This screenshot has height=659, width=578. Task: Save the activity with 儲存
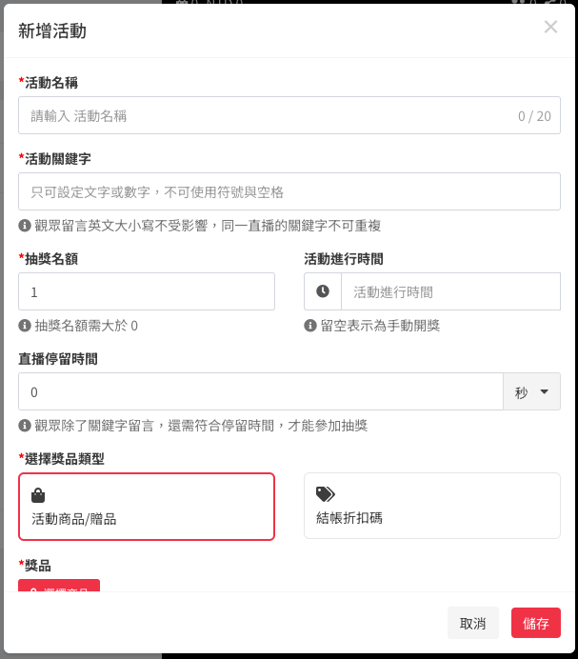click(x=536, y=623)
